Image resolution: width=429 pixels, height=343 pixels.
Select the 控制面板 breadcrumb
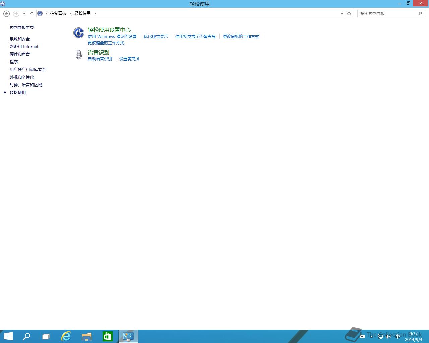click(58, 13)
